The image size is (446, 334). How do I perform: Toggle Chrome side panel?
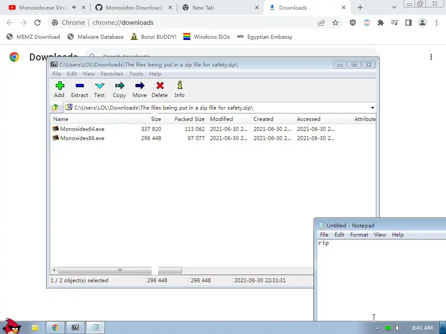point(409,23)
